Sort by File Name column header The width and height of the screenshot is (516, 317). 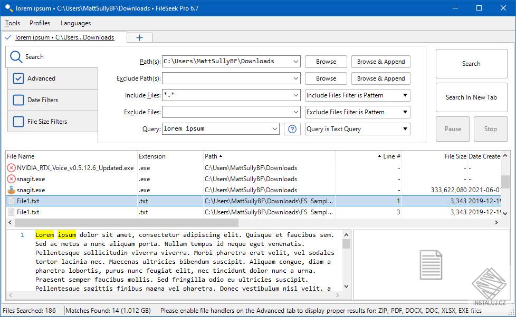tap(71, 156)
